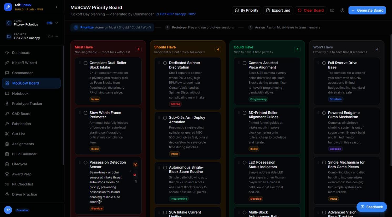Open the FRC 2027 Canopy · 2027 project link
Screen dimensions: 392x217
[176, 14]
